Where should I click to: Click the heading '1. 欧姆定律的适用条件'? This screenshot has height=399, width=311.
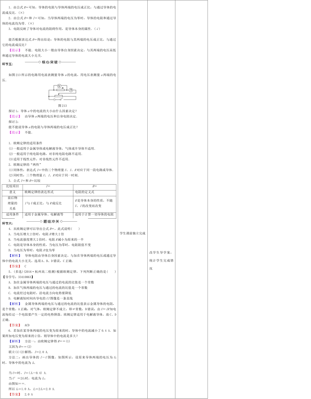click(x=26, y=143)
